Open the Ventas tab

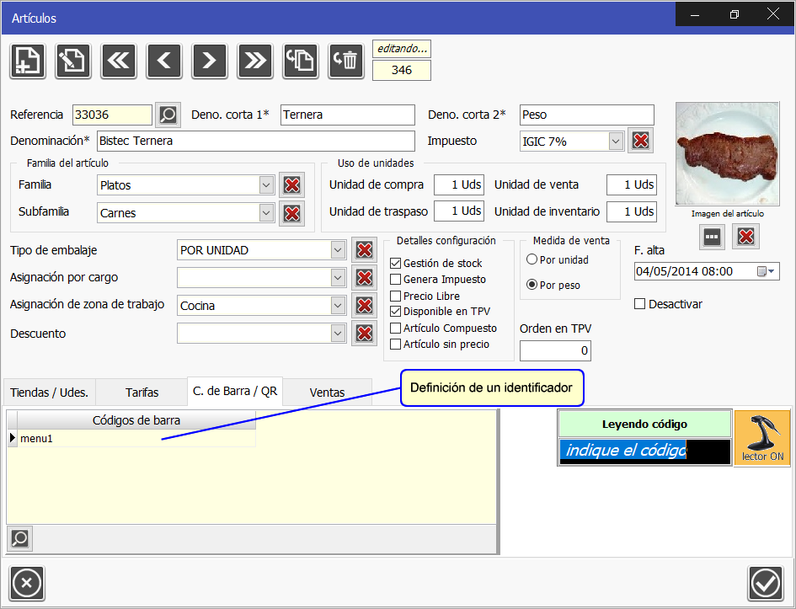[x=327, y=392]
